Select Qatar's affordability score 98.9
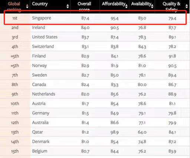 coord(114,132)
